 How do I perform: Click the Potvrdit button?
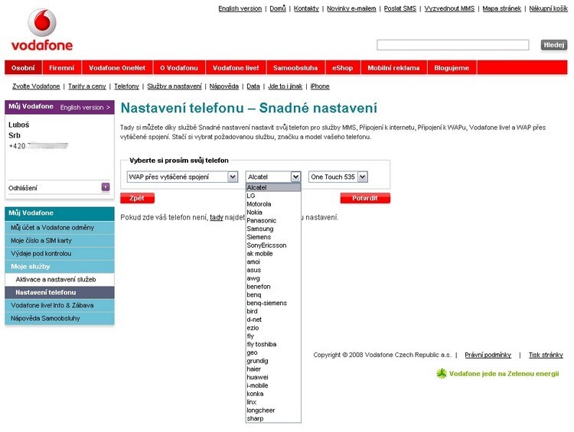coord(365,198)
